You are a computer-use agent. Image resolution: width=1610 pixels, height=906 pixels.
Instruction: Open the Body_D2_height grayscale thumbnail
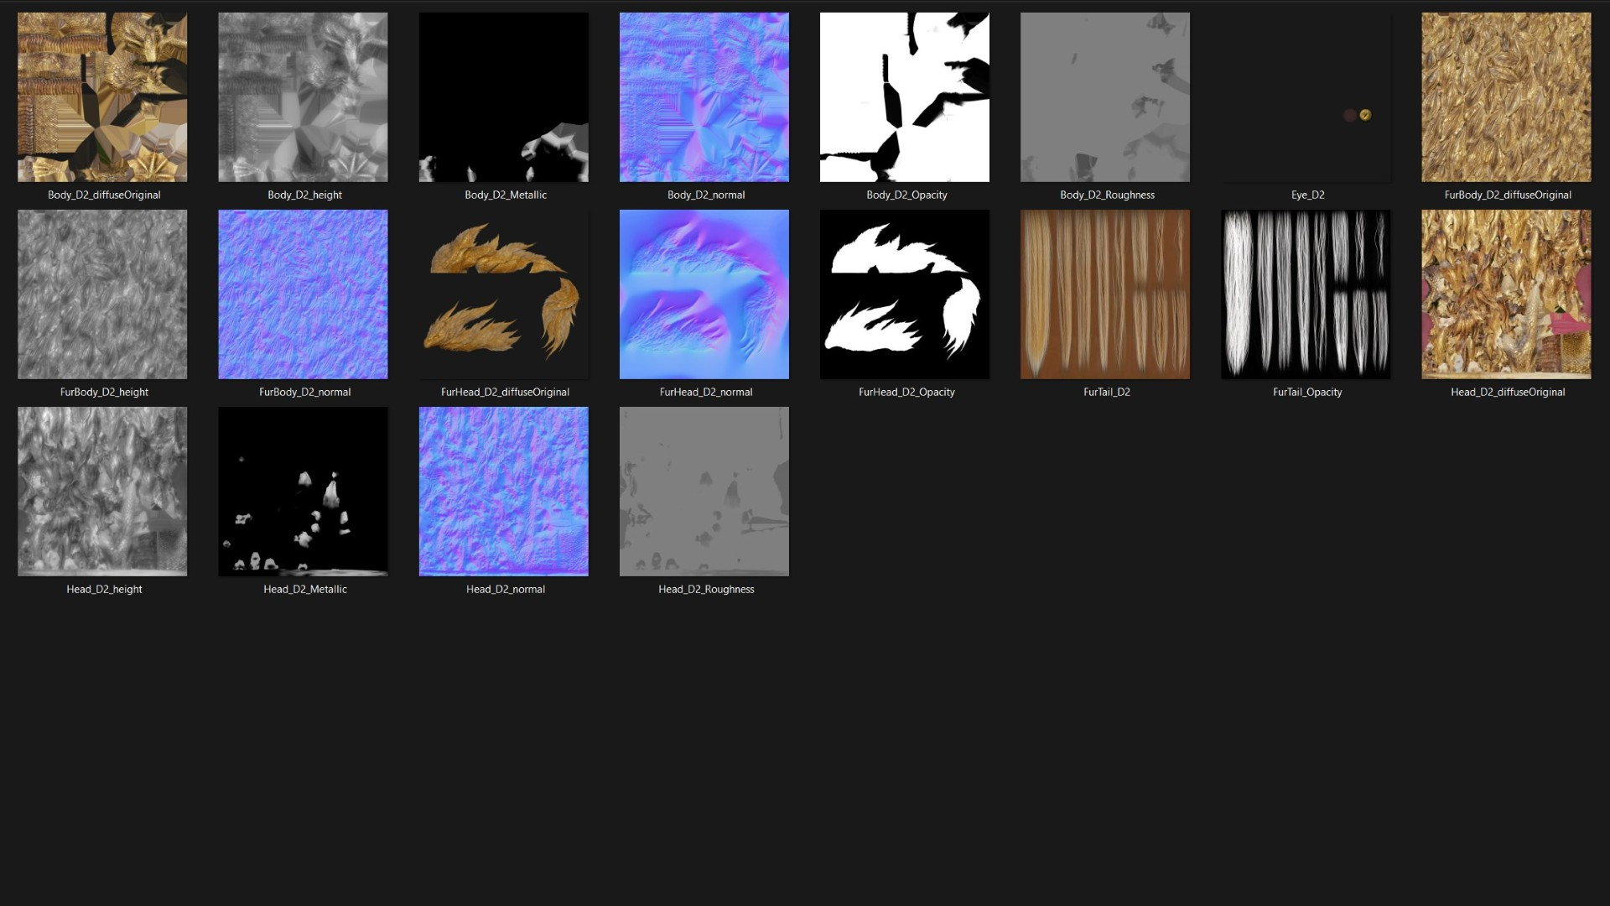(303, 97)
